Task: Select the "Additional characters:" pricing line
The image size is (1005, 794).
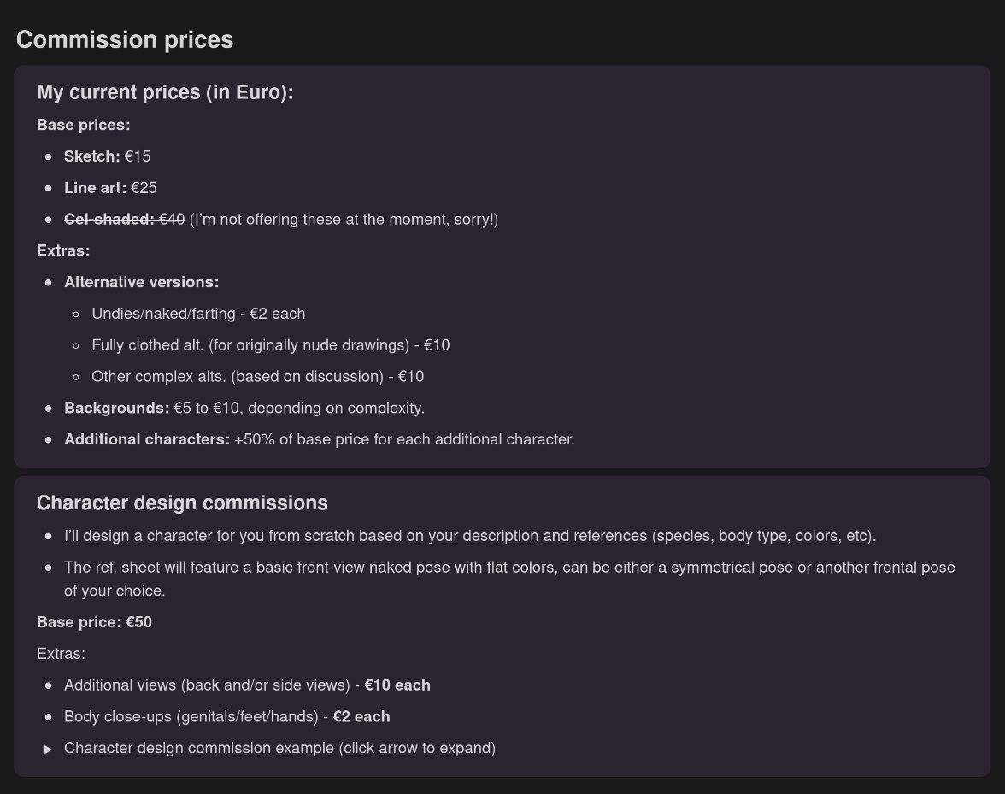Action: point(319,439)
